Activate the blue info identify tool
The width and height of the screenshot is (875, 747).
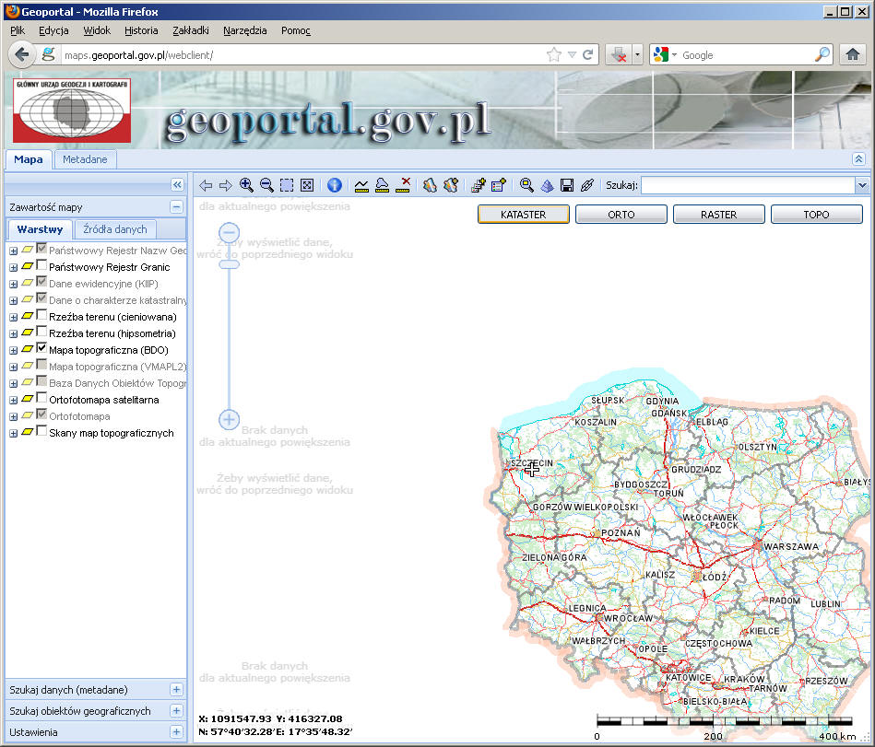pyautogui.click(x=335, y=185)
